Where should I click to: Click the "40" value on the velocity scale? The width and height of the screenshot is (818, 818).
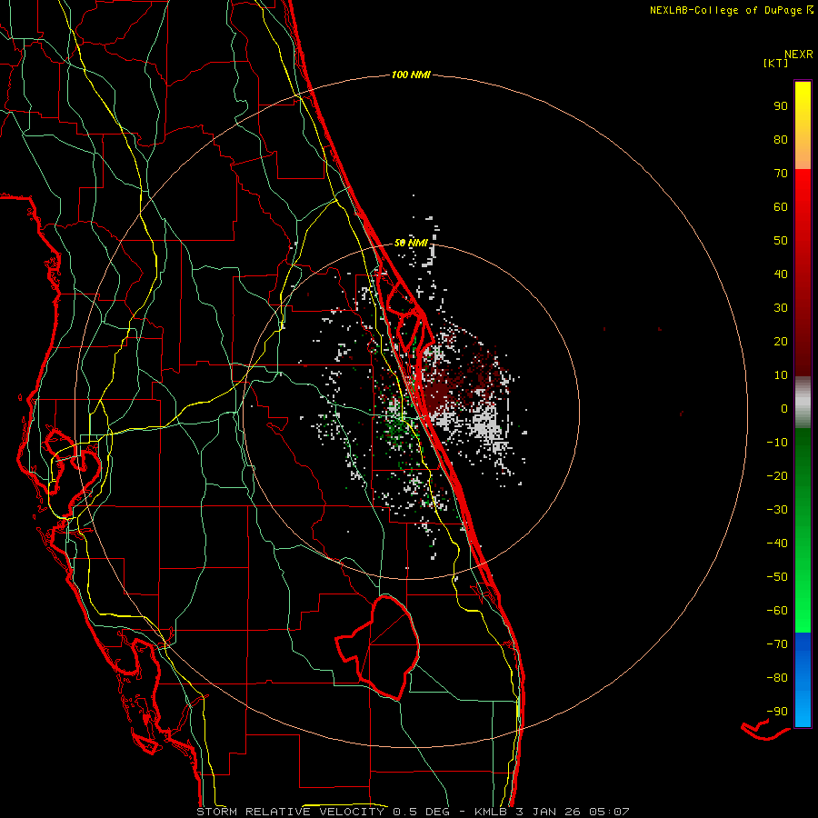[x=781, y=274]
